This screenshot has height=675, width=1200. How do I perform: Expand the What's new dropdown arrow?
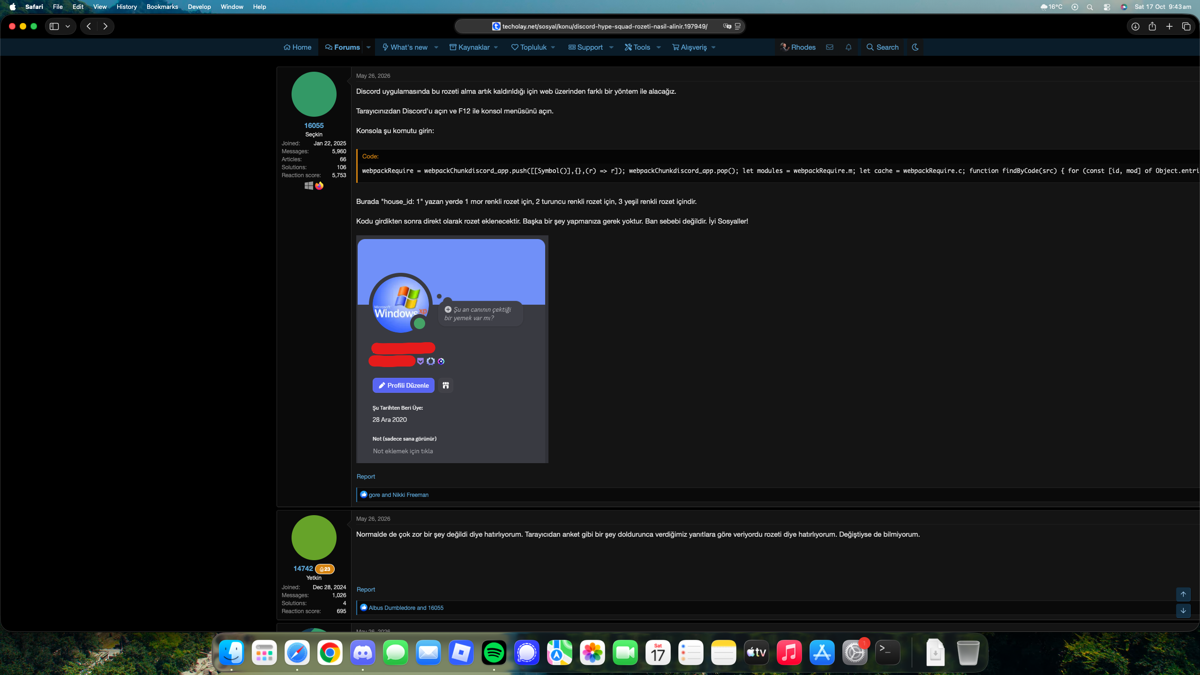(x=436, y=47)
